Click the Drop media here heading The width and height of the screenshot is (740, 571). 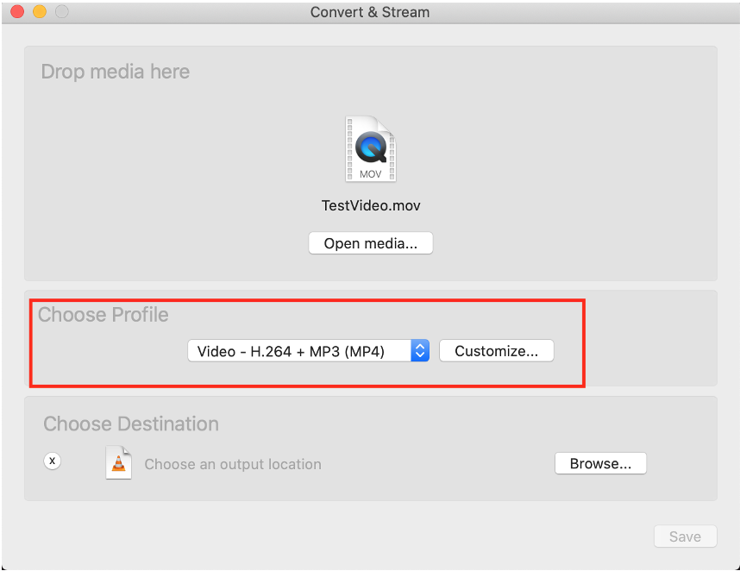(x=116, y=72)
